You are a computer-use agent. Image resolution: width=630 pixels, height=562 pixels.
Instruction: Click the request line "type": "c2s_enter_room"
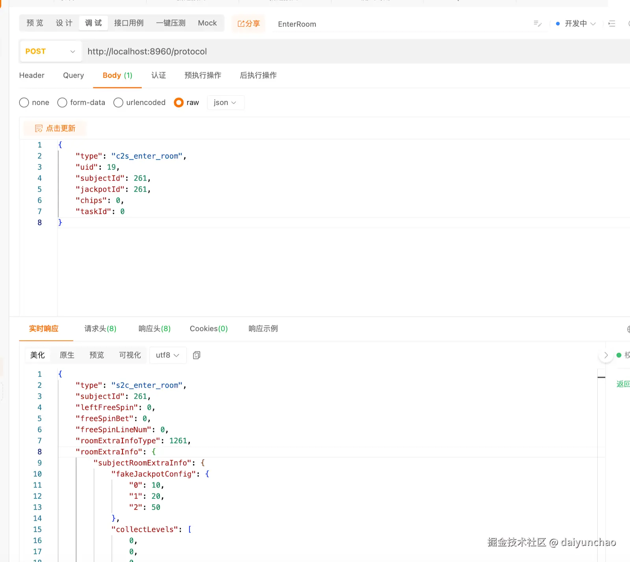[x=131, y=156]
